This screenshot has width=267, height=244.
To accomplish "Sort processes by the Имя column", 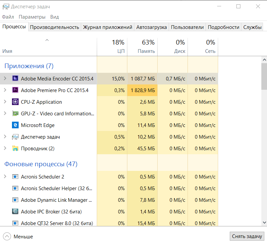I will pyautogui.click(x=48, y=47).
